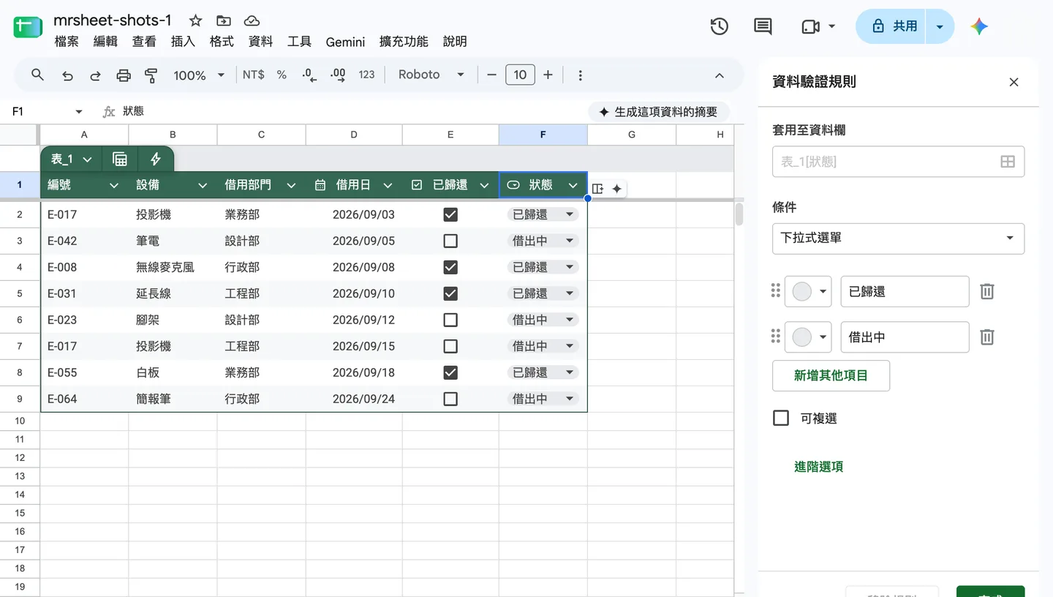Uncheck the 已歸還 box for 無線麥克風

(450, 267)
